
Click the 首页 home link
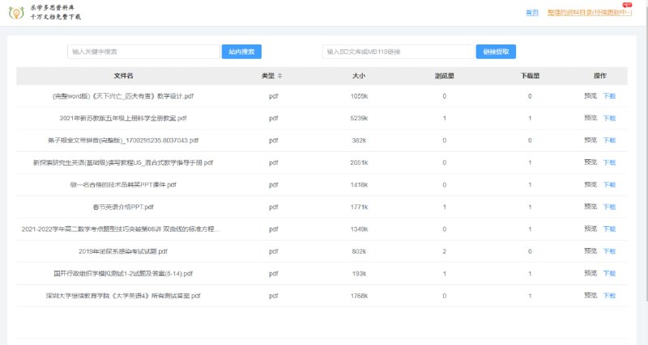click(531, 12)
